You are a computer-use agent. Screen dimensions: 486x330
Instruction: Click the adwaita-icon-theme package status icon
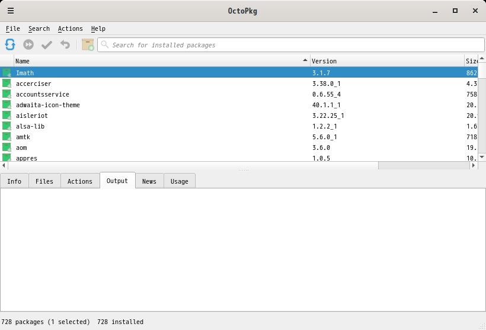[7, 105]
